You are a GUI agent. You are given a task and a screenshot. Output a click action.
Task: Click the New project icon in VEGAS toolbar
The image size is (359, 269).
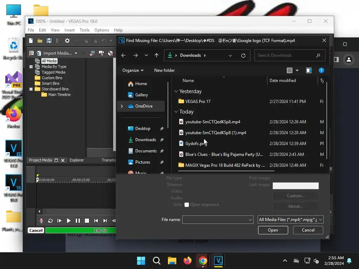[x=31, y=41]
